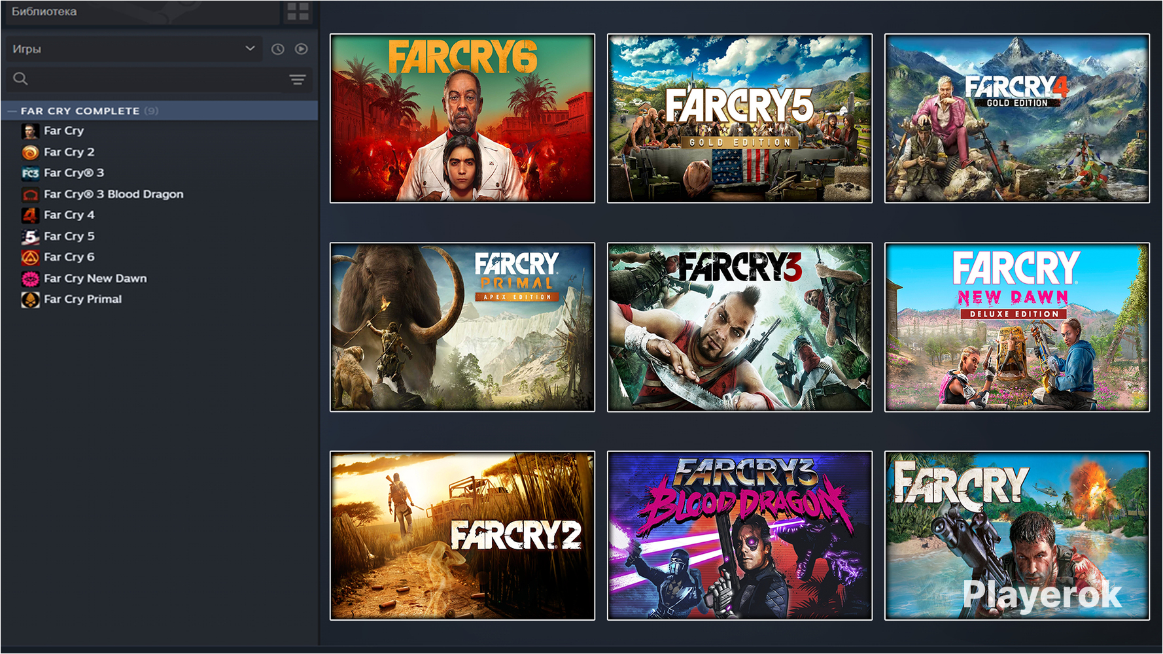Open the Far Cry Primal Apex Edition thumbnail
Image resolution: width=1163 pixels, height=654 pixels.
[462, 326]
